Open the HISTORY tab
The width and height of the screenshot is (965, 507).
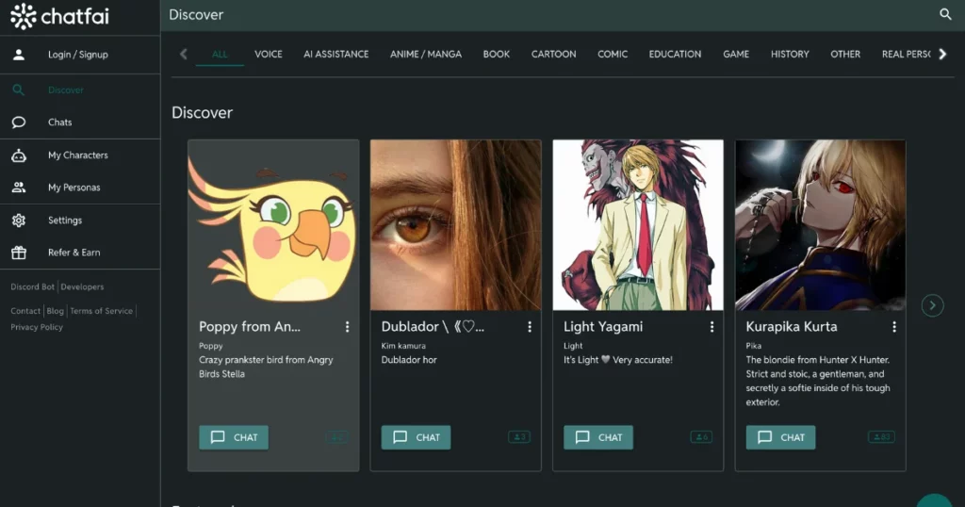(791, 54)
